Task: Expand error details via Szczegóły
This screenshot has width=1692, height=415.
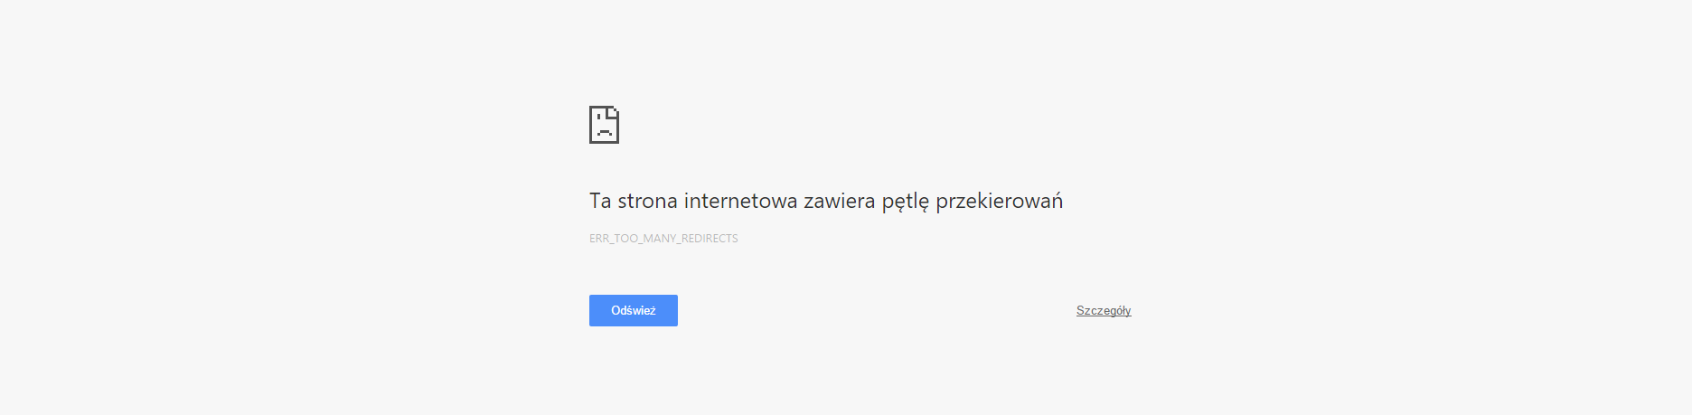Action: [x=1104, y=310]
